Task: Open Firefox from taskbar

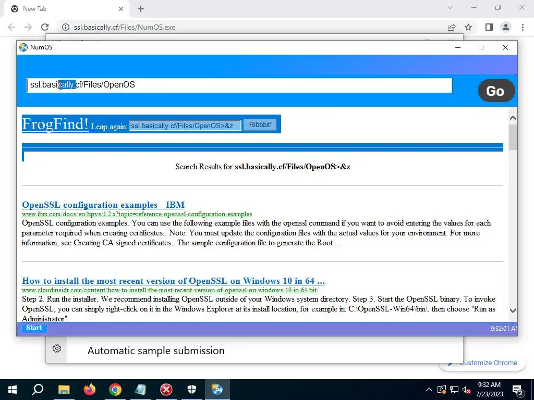Action: point(90,390)
